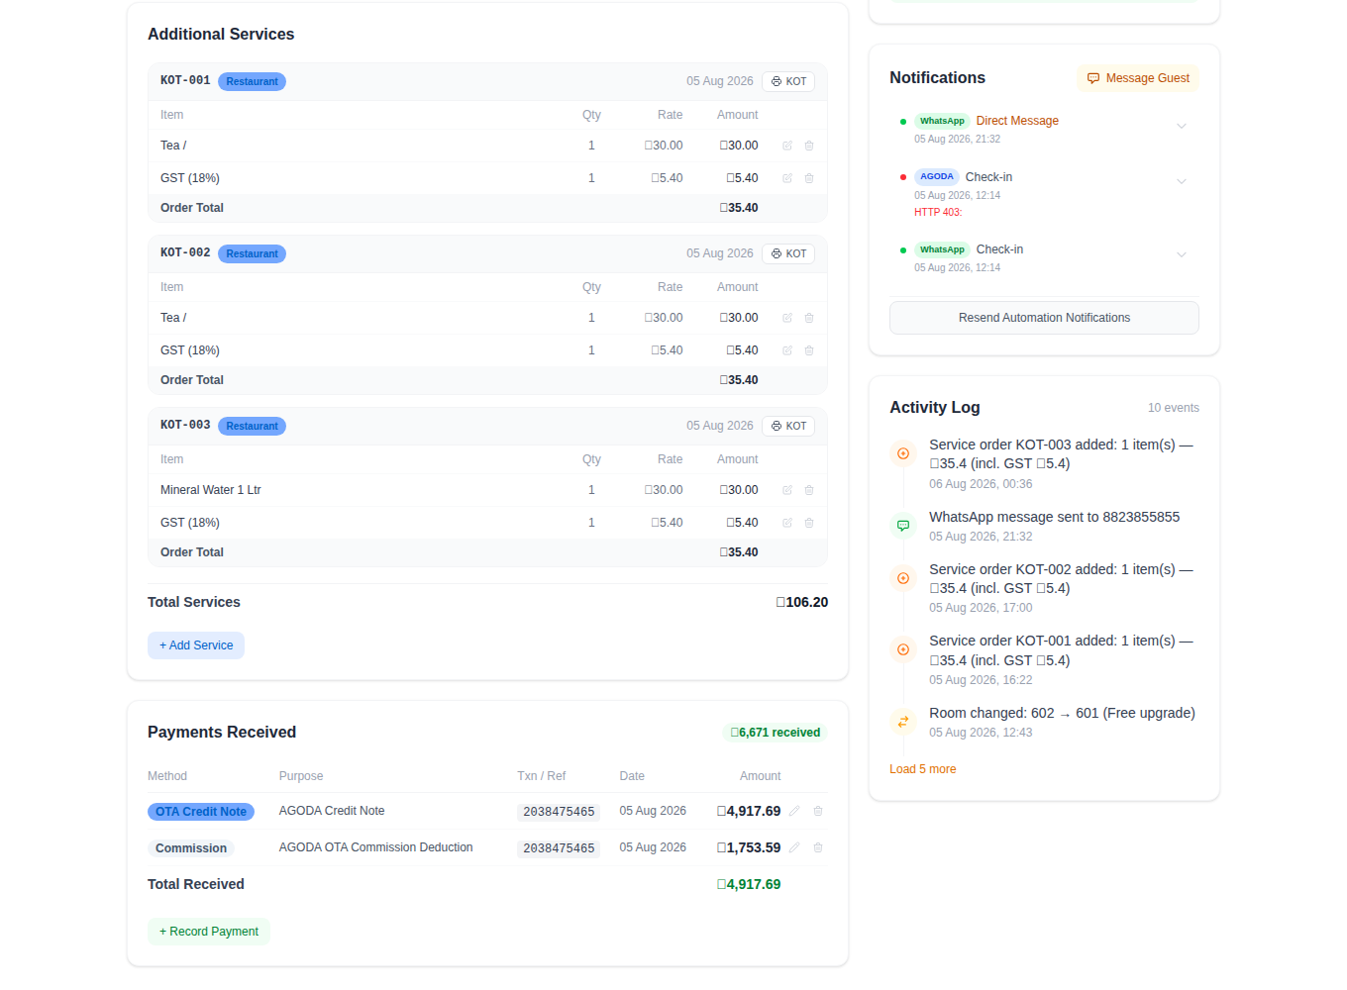Click the Restaurant tag on KOT-003
This screenshot has width=1347, height=990.
252,426
